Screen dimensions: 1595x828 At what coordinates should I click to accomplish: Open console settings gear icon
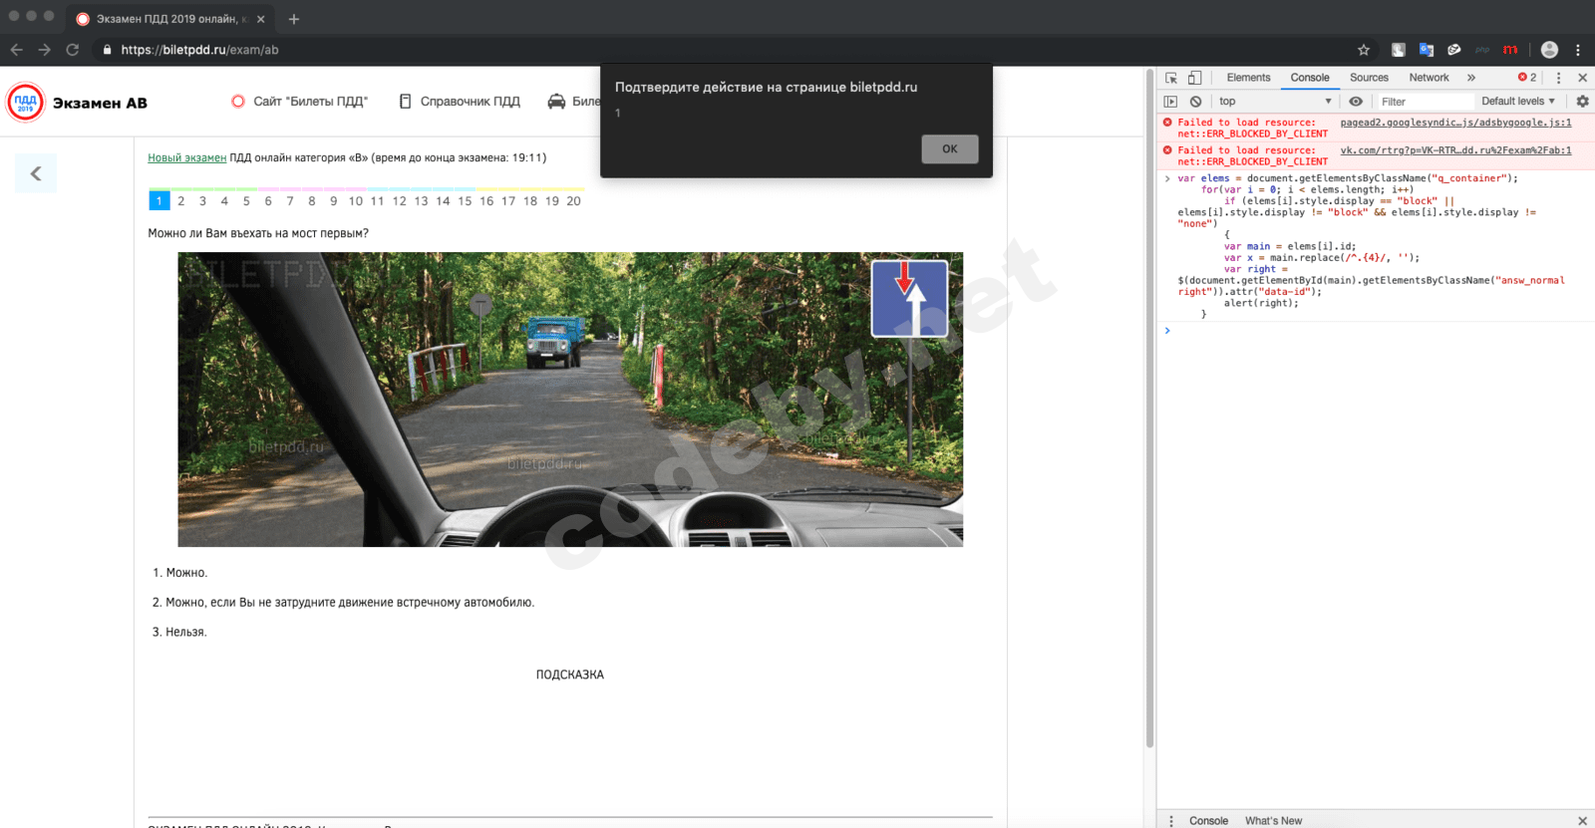tap(1582, 102)
